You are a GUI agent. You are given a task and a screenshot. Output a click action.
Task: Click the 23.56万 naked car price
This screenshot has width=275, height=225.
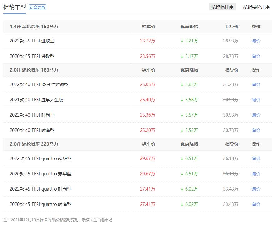click(x=147, y=56)
